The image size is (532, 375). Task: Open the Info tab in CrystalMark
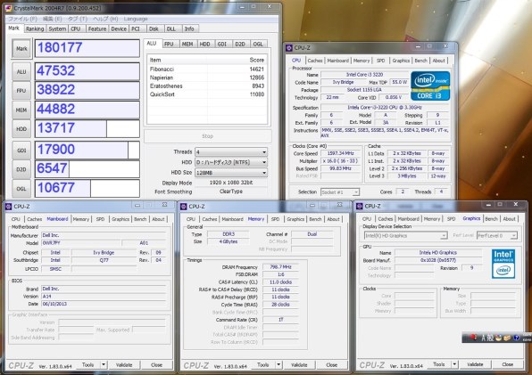click(x=189, y=29)
